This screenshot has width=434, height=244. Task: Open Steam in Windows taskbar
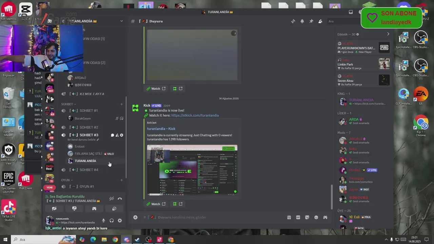137,240
